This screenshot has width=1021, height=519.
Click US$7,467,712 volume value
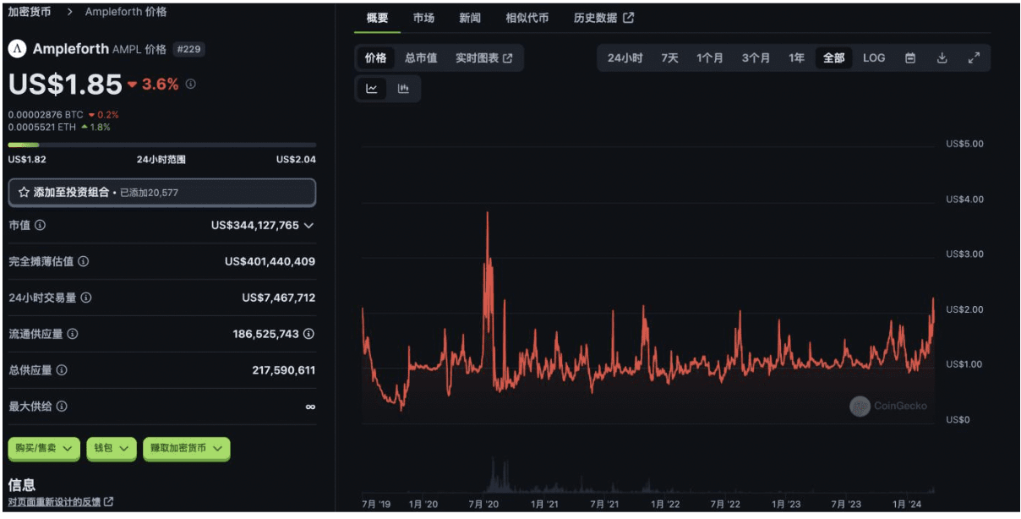(x=278, y=298)
